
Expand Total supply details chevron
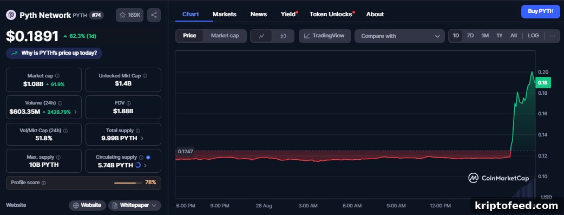click(142, 138)
